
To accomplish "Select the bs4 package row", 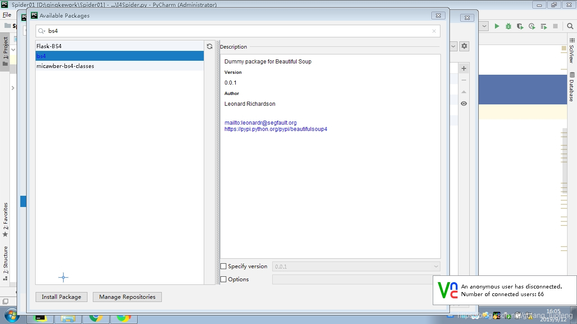I will (119, 56).
